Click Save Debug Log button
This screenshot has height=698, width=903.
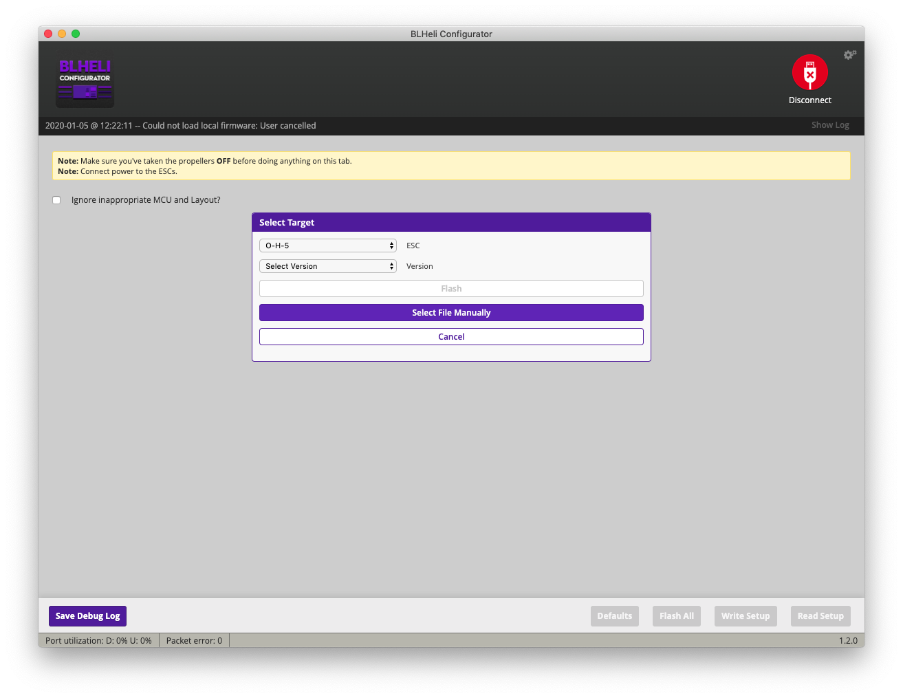pos(88,616)
